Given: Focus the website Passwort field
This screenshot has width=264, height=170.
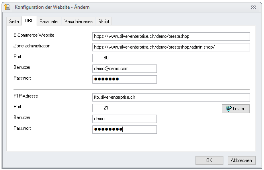Looking at the screenshot, I should [x=124, y=79].
